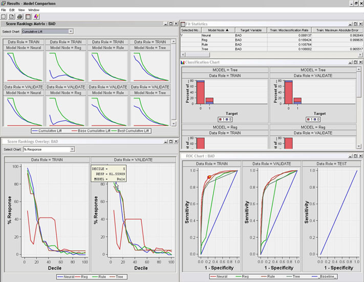The width and height of the screenshot is (364, 282).
Task: Click the Classification Chart window icon
Action: [x=183, y=62]
